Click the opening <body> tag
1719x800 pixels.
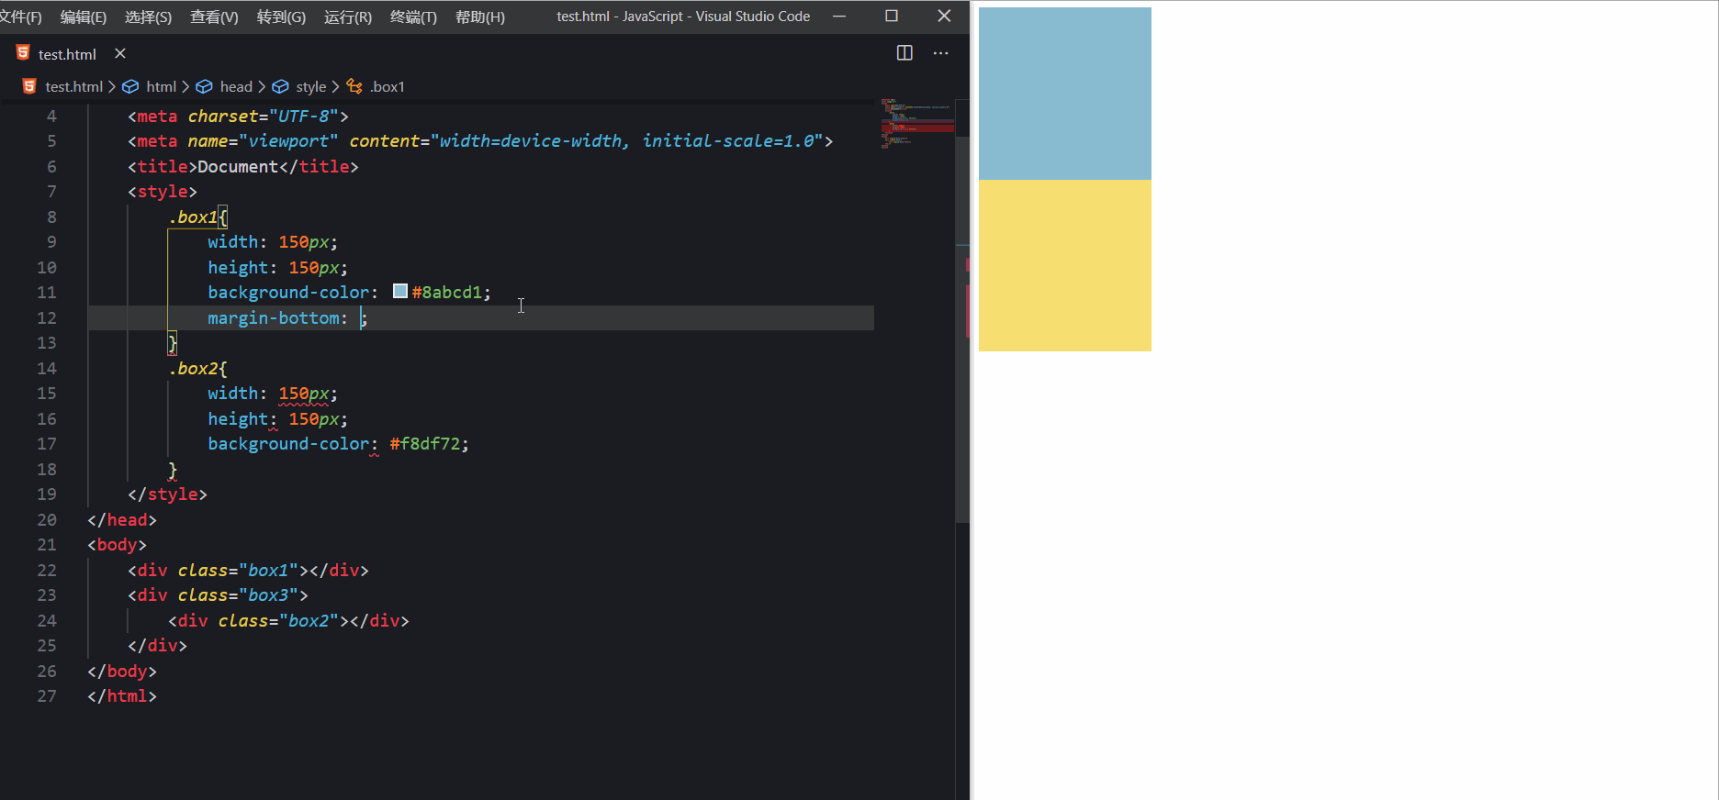point(117,544)
